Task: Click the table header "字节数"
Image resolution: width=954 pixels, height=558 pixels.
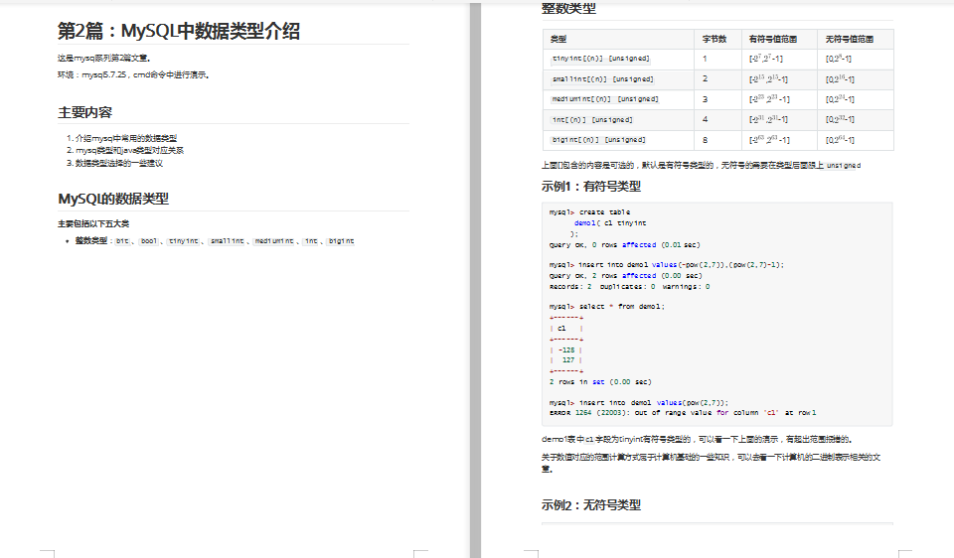Action: pyautogui.click(x=715, y=39)
